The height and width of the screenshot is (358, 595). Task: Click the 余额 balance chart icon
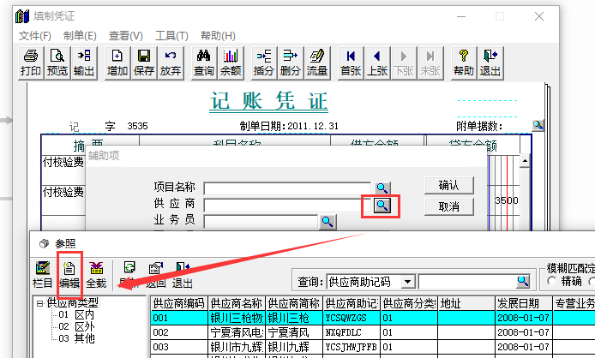[231, 62]
